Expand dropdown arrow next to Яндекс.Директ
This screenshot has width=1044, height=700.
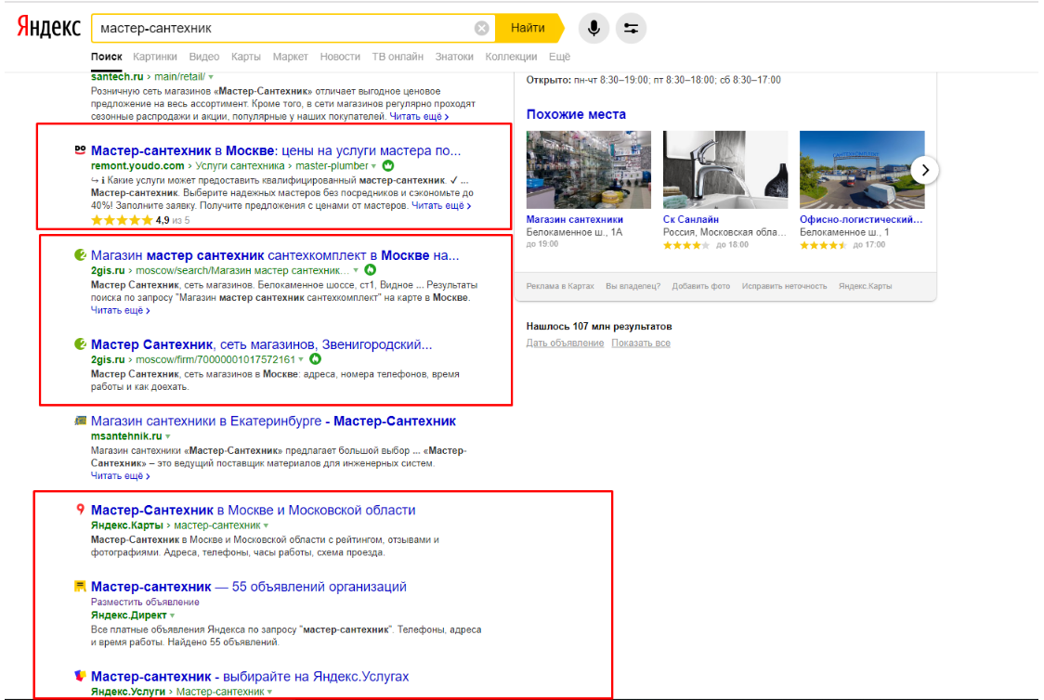(x=173, y=616)
